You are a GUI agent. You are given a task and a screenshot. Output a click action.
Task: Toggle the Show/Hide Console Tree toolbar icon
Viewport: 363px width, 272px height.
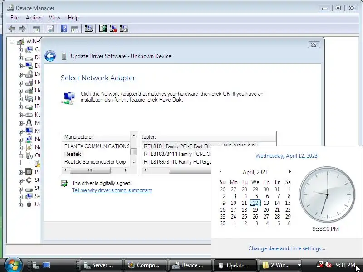(x=36, y=29)
